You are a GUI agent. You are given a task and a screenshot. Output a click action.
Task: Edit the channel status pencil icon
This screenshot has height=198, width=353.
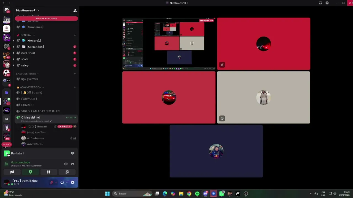click(x=50, y=121)
